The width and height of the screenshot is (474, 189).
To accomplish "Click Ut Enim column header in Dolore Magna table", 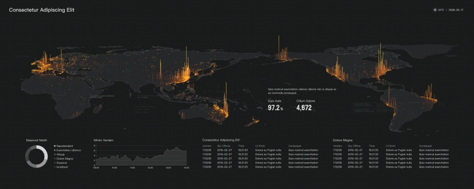I will pos(391,146).
